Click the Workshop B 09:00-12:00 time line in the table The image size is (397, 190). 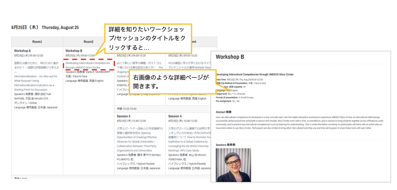[80, 56]
